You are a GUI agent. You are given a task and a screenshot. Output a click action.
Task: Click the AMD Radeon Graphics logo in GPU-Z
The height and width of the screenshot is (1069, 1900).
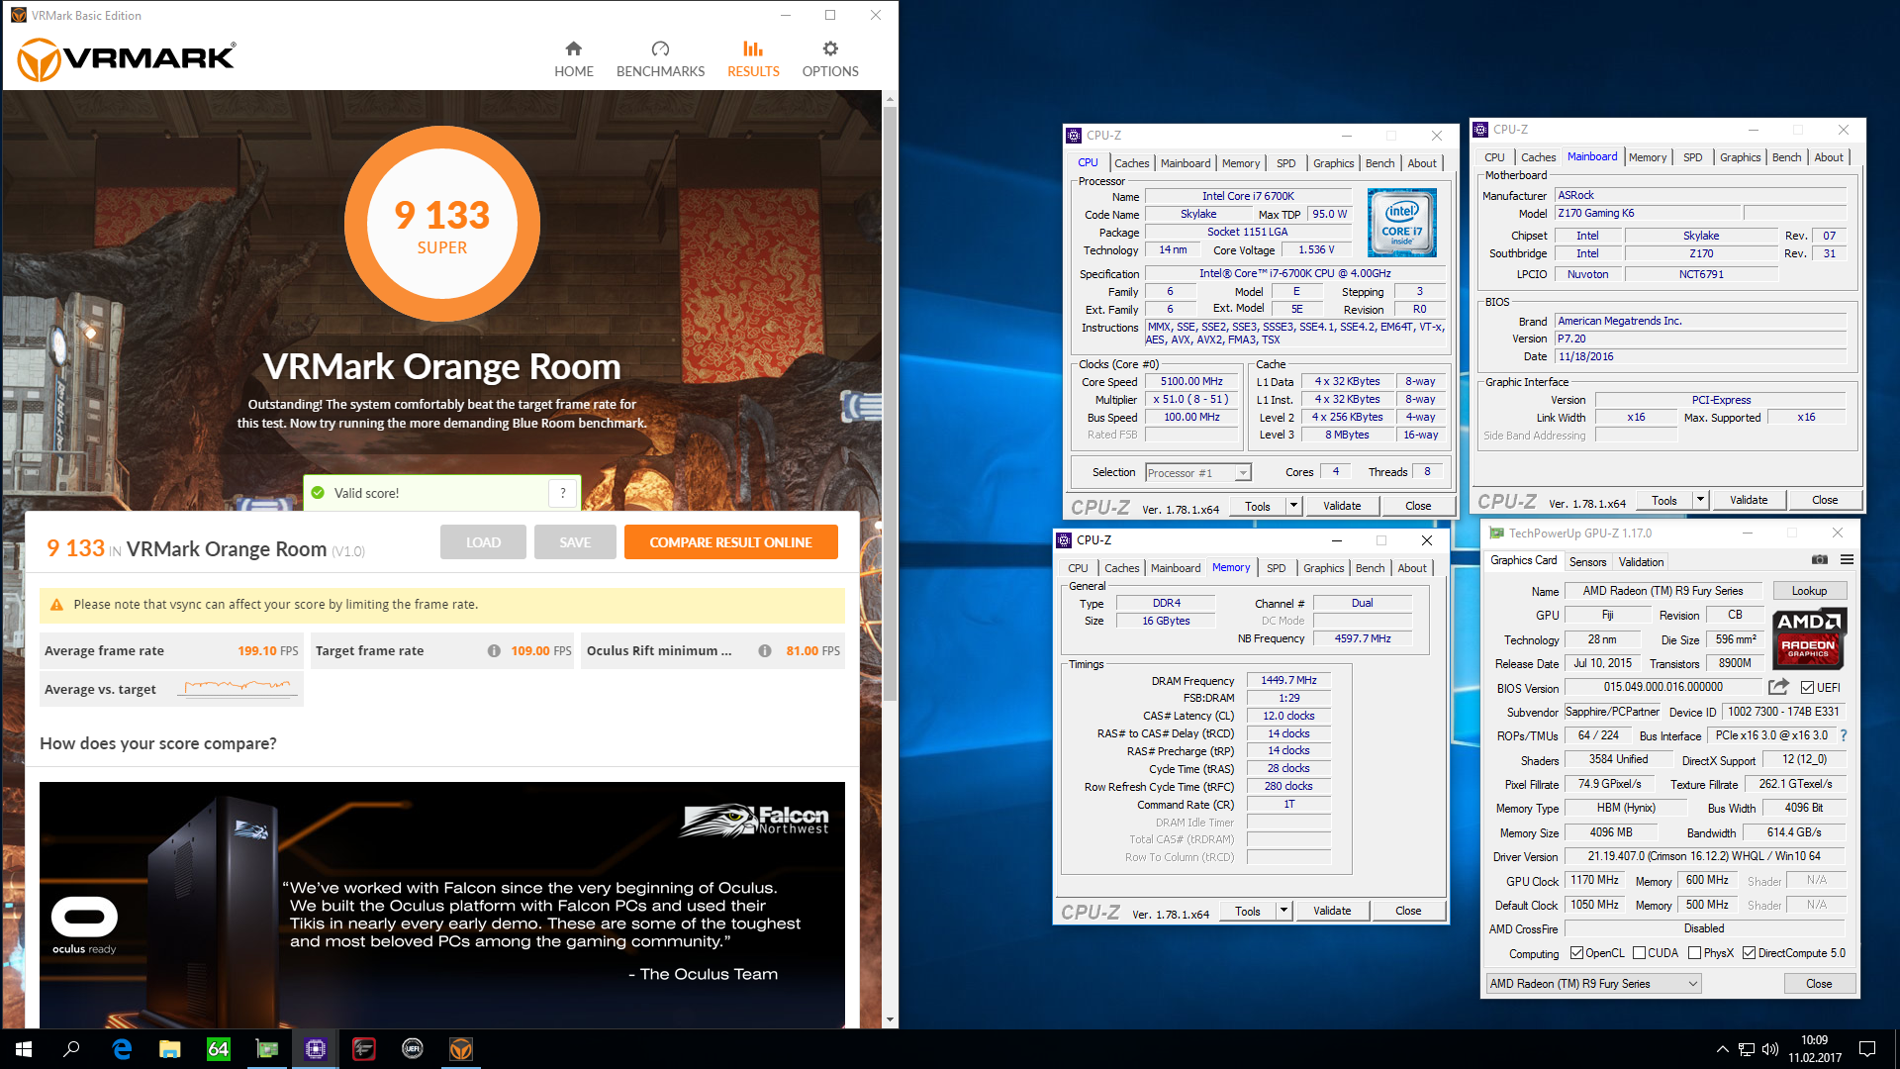(x=1808, y=639)
